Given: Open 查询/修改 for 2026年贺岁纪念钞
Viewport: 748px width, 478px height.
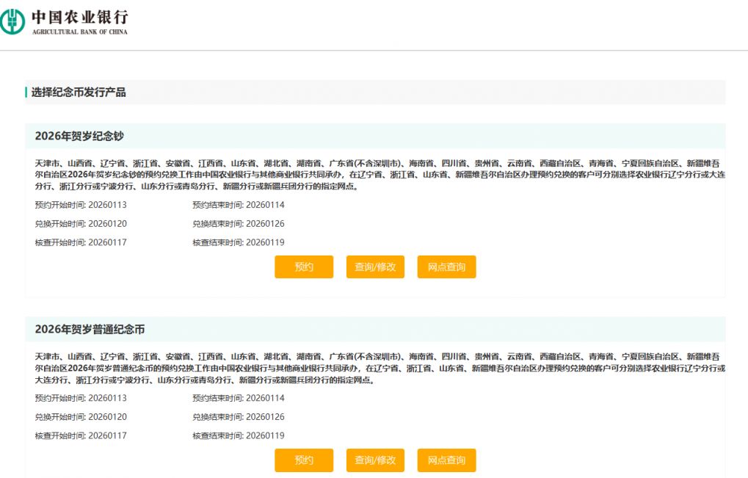Looking at the screenshot, I should (375, 267).
